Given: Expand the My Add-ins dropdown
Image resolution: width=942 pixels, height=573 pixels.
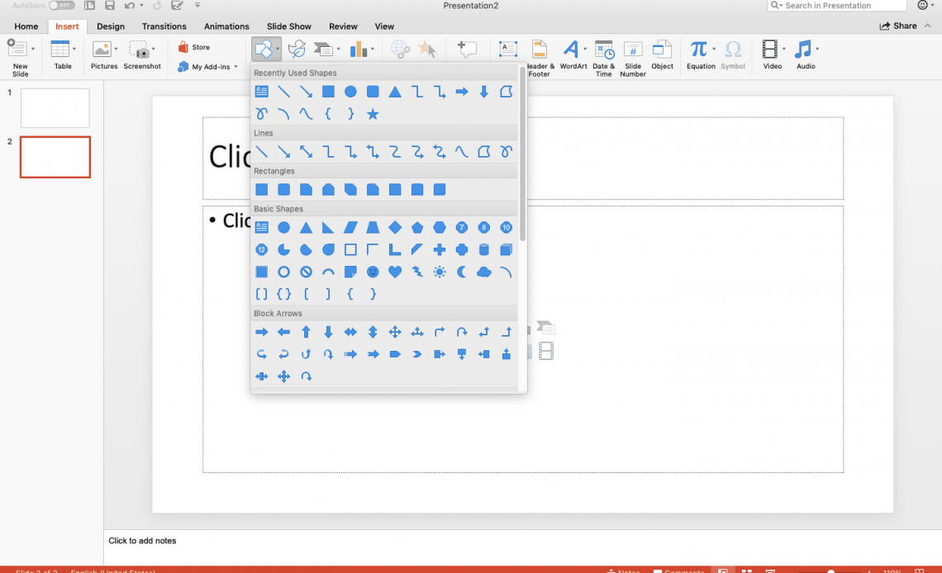Looking at the screenshot, I should pyautogui.click(x=235, y=67).
